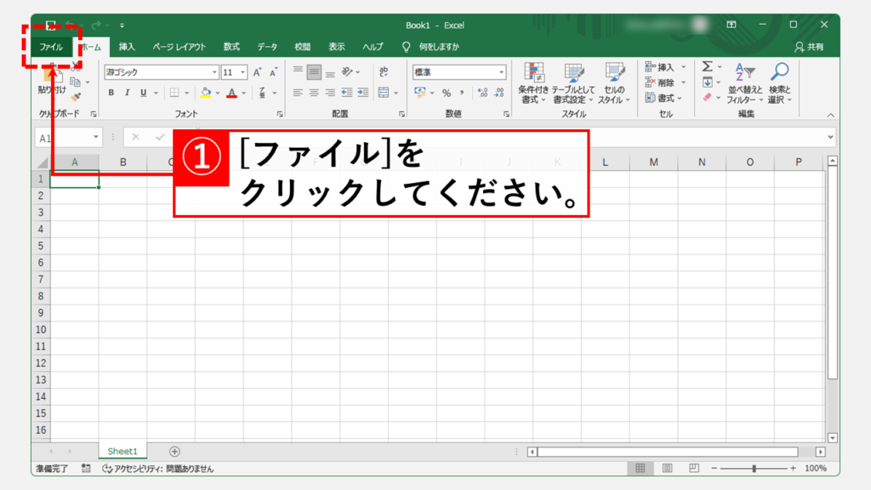
Task: Open the ファイル (File) tab
Action: coord(51,47)
